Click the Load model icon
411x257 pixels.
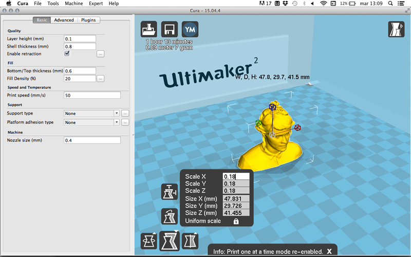(149, 29)
